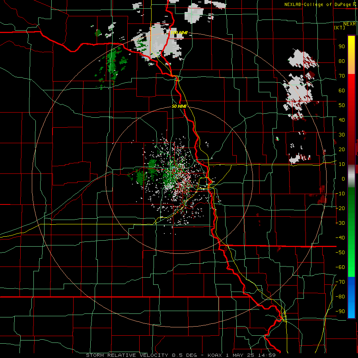The image size is (358, 358).
Task: Select the 90 value on velocity scale
Action: point(342,47)
